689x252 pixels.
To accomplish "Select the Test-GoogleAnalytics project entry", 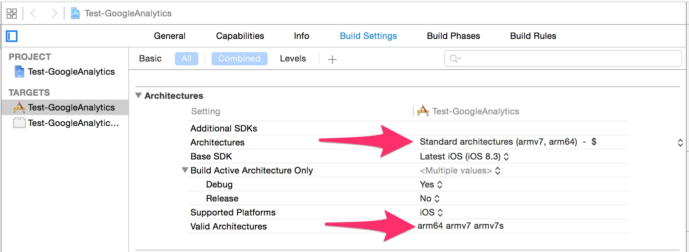I will [x=71, y=72].
